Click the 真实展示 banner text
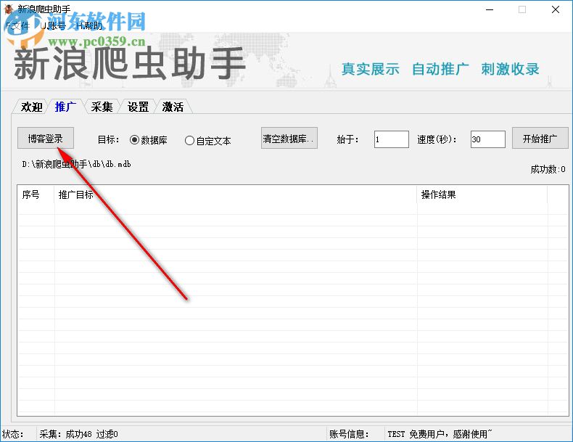Screen dimensions: 573x442 pyautogui.click(x=371, y=69)
